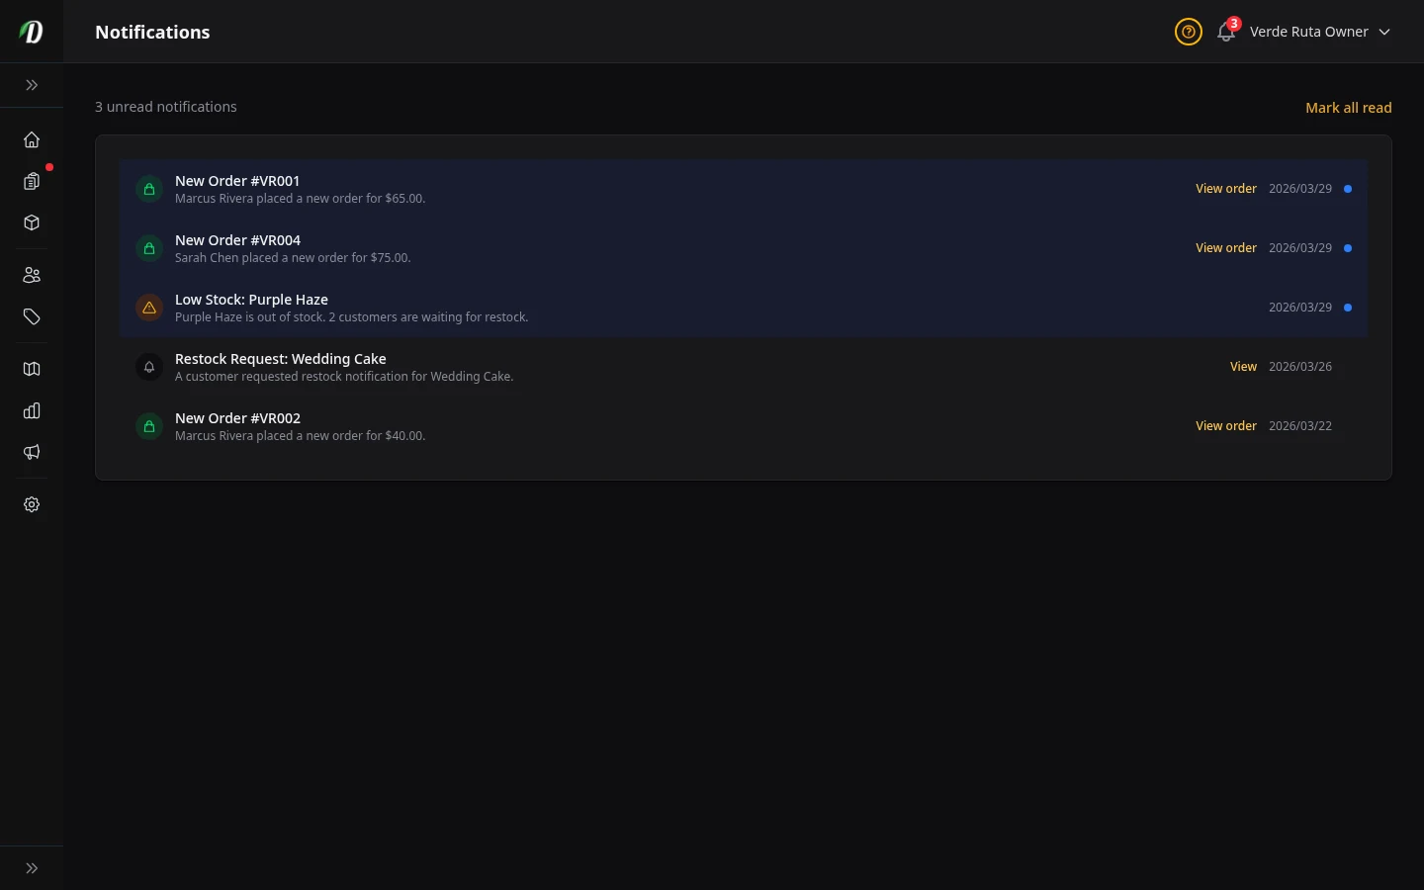
Task: Click the help question mark icon
Action: pos(1188,32)
